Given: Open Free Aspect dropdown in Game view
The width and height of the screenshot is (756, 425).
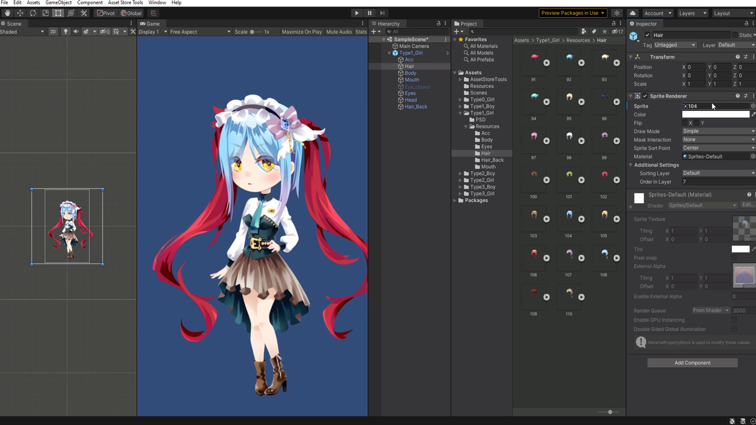Looking at the screenshot, I should point(200,31).
